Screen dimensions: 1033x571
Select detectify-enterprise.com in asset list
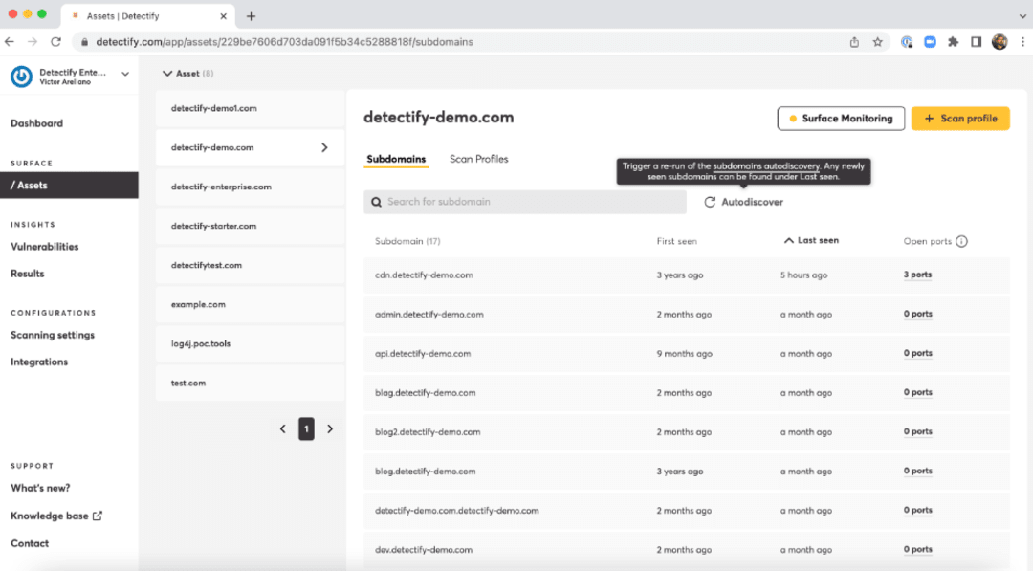[x=221, y=187]
